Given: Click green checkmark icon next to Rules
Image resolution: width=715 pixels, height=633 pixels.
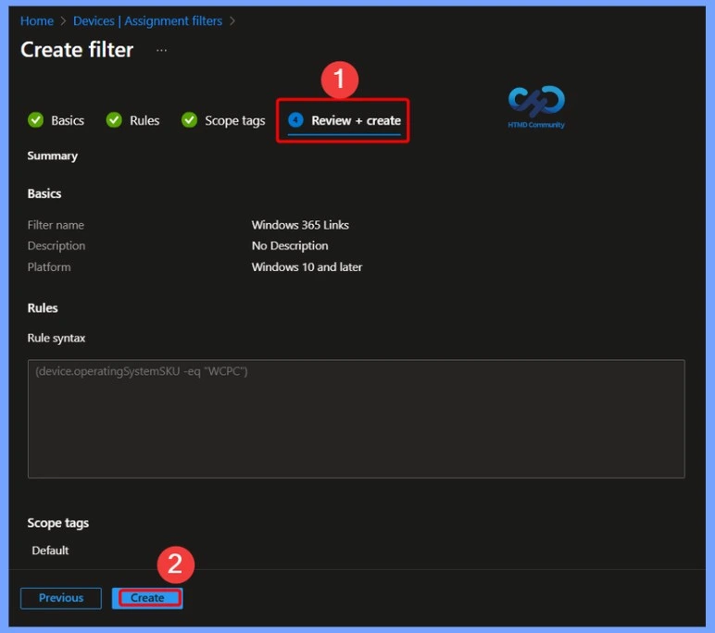Looking at the screenshot, I should pyautogui.click(x=114, y=120).
